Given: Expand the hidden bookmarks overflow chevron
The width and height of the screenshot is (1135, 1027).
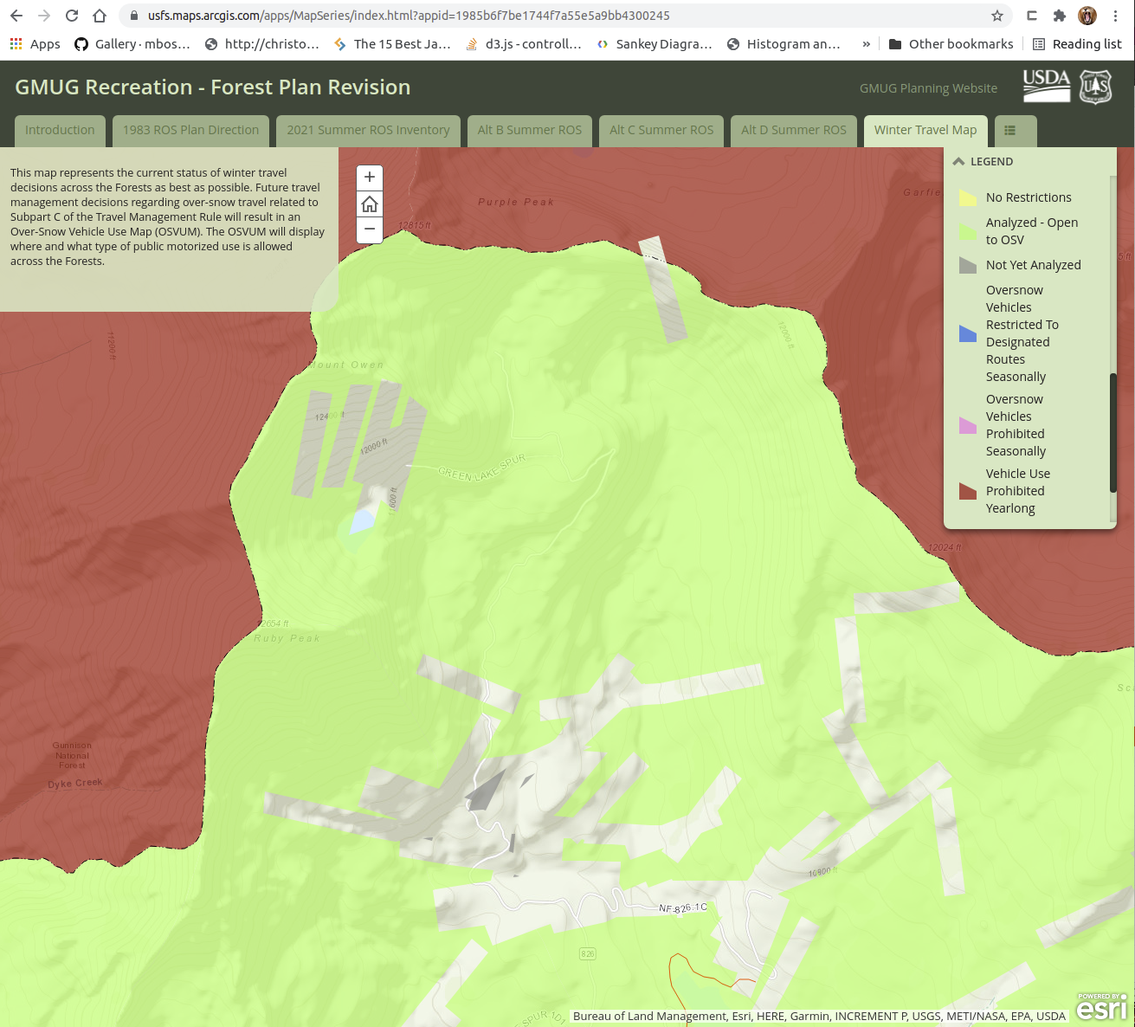Looking at the screenshot, I should pos(867,44).
